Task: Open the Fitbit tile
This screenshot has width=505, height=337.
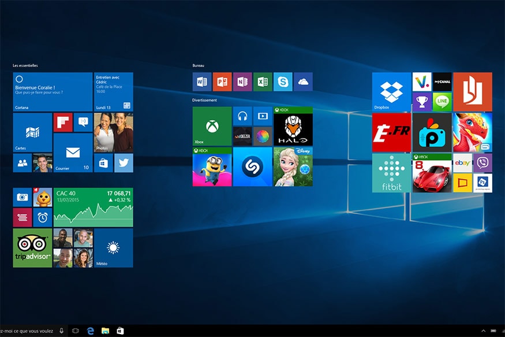Action: click(x=392, y=173)
